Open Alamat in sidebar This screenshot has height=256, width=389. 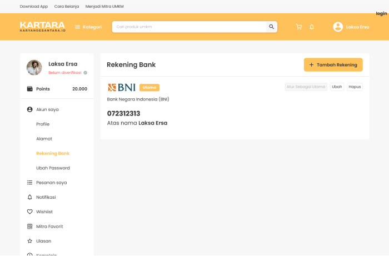tap(44, 138)
